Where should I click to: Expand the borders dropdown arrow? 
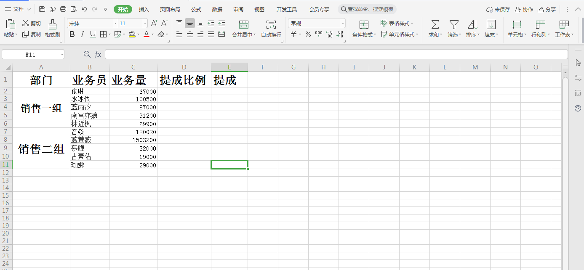[109, 34]
